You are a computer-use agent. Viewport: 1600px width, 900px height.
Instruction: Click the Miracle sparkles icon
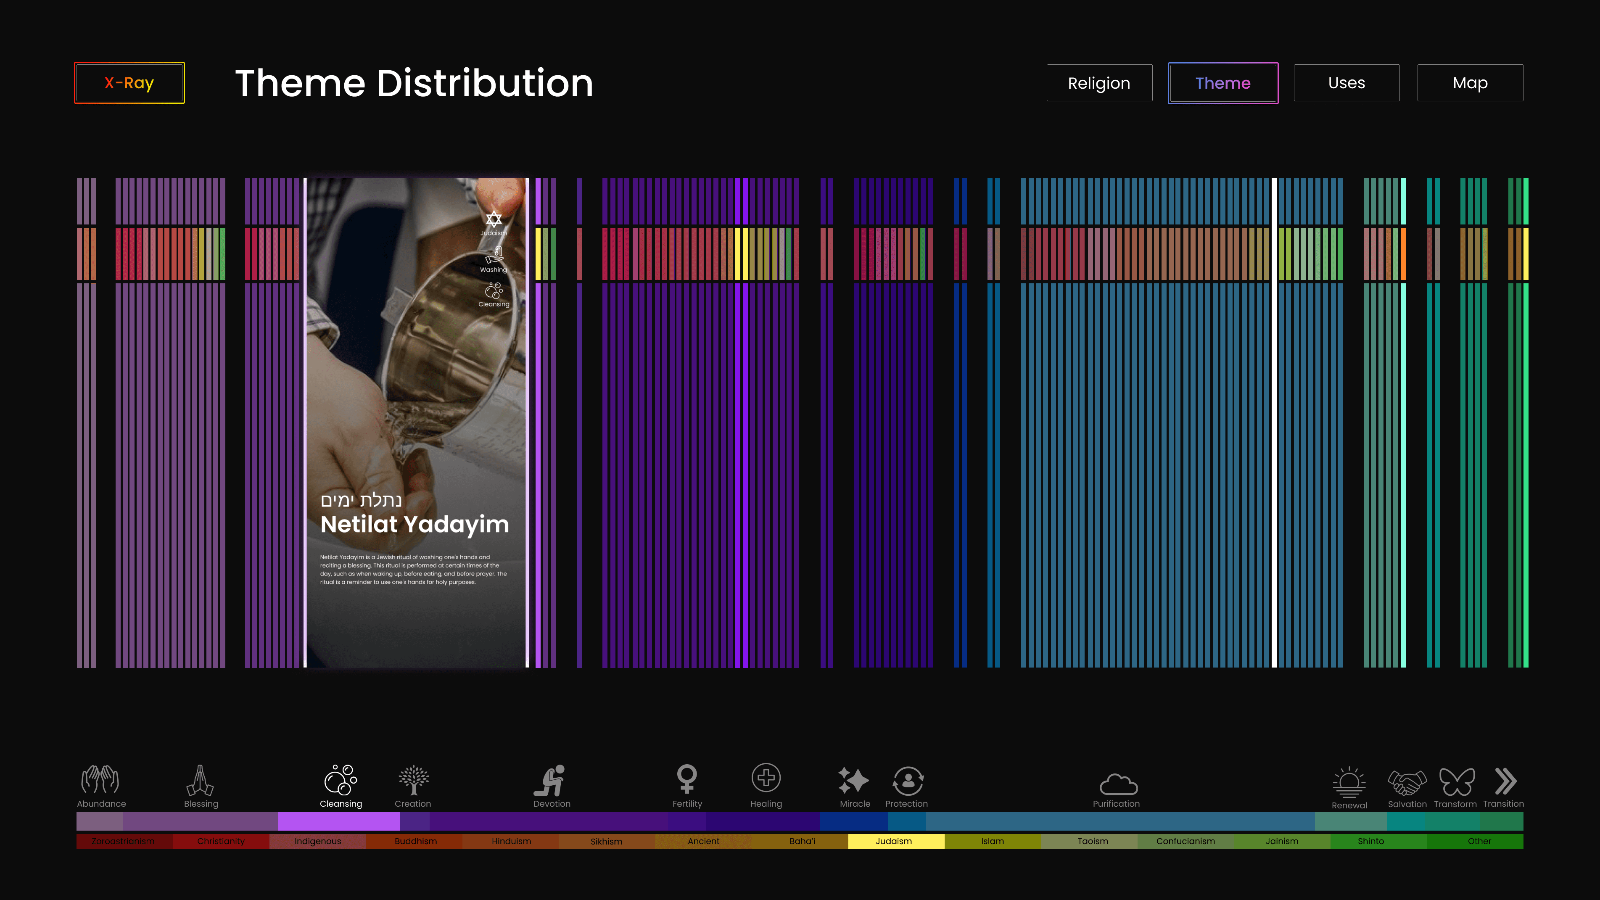853,780
